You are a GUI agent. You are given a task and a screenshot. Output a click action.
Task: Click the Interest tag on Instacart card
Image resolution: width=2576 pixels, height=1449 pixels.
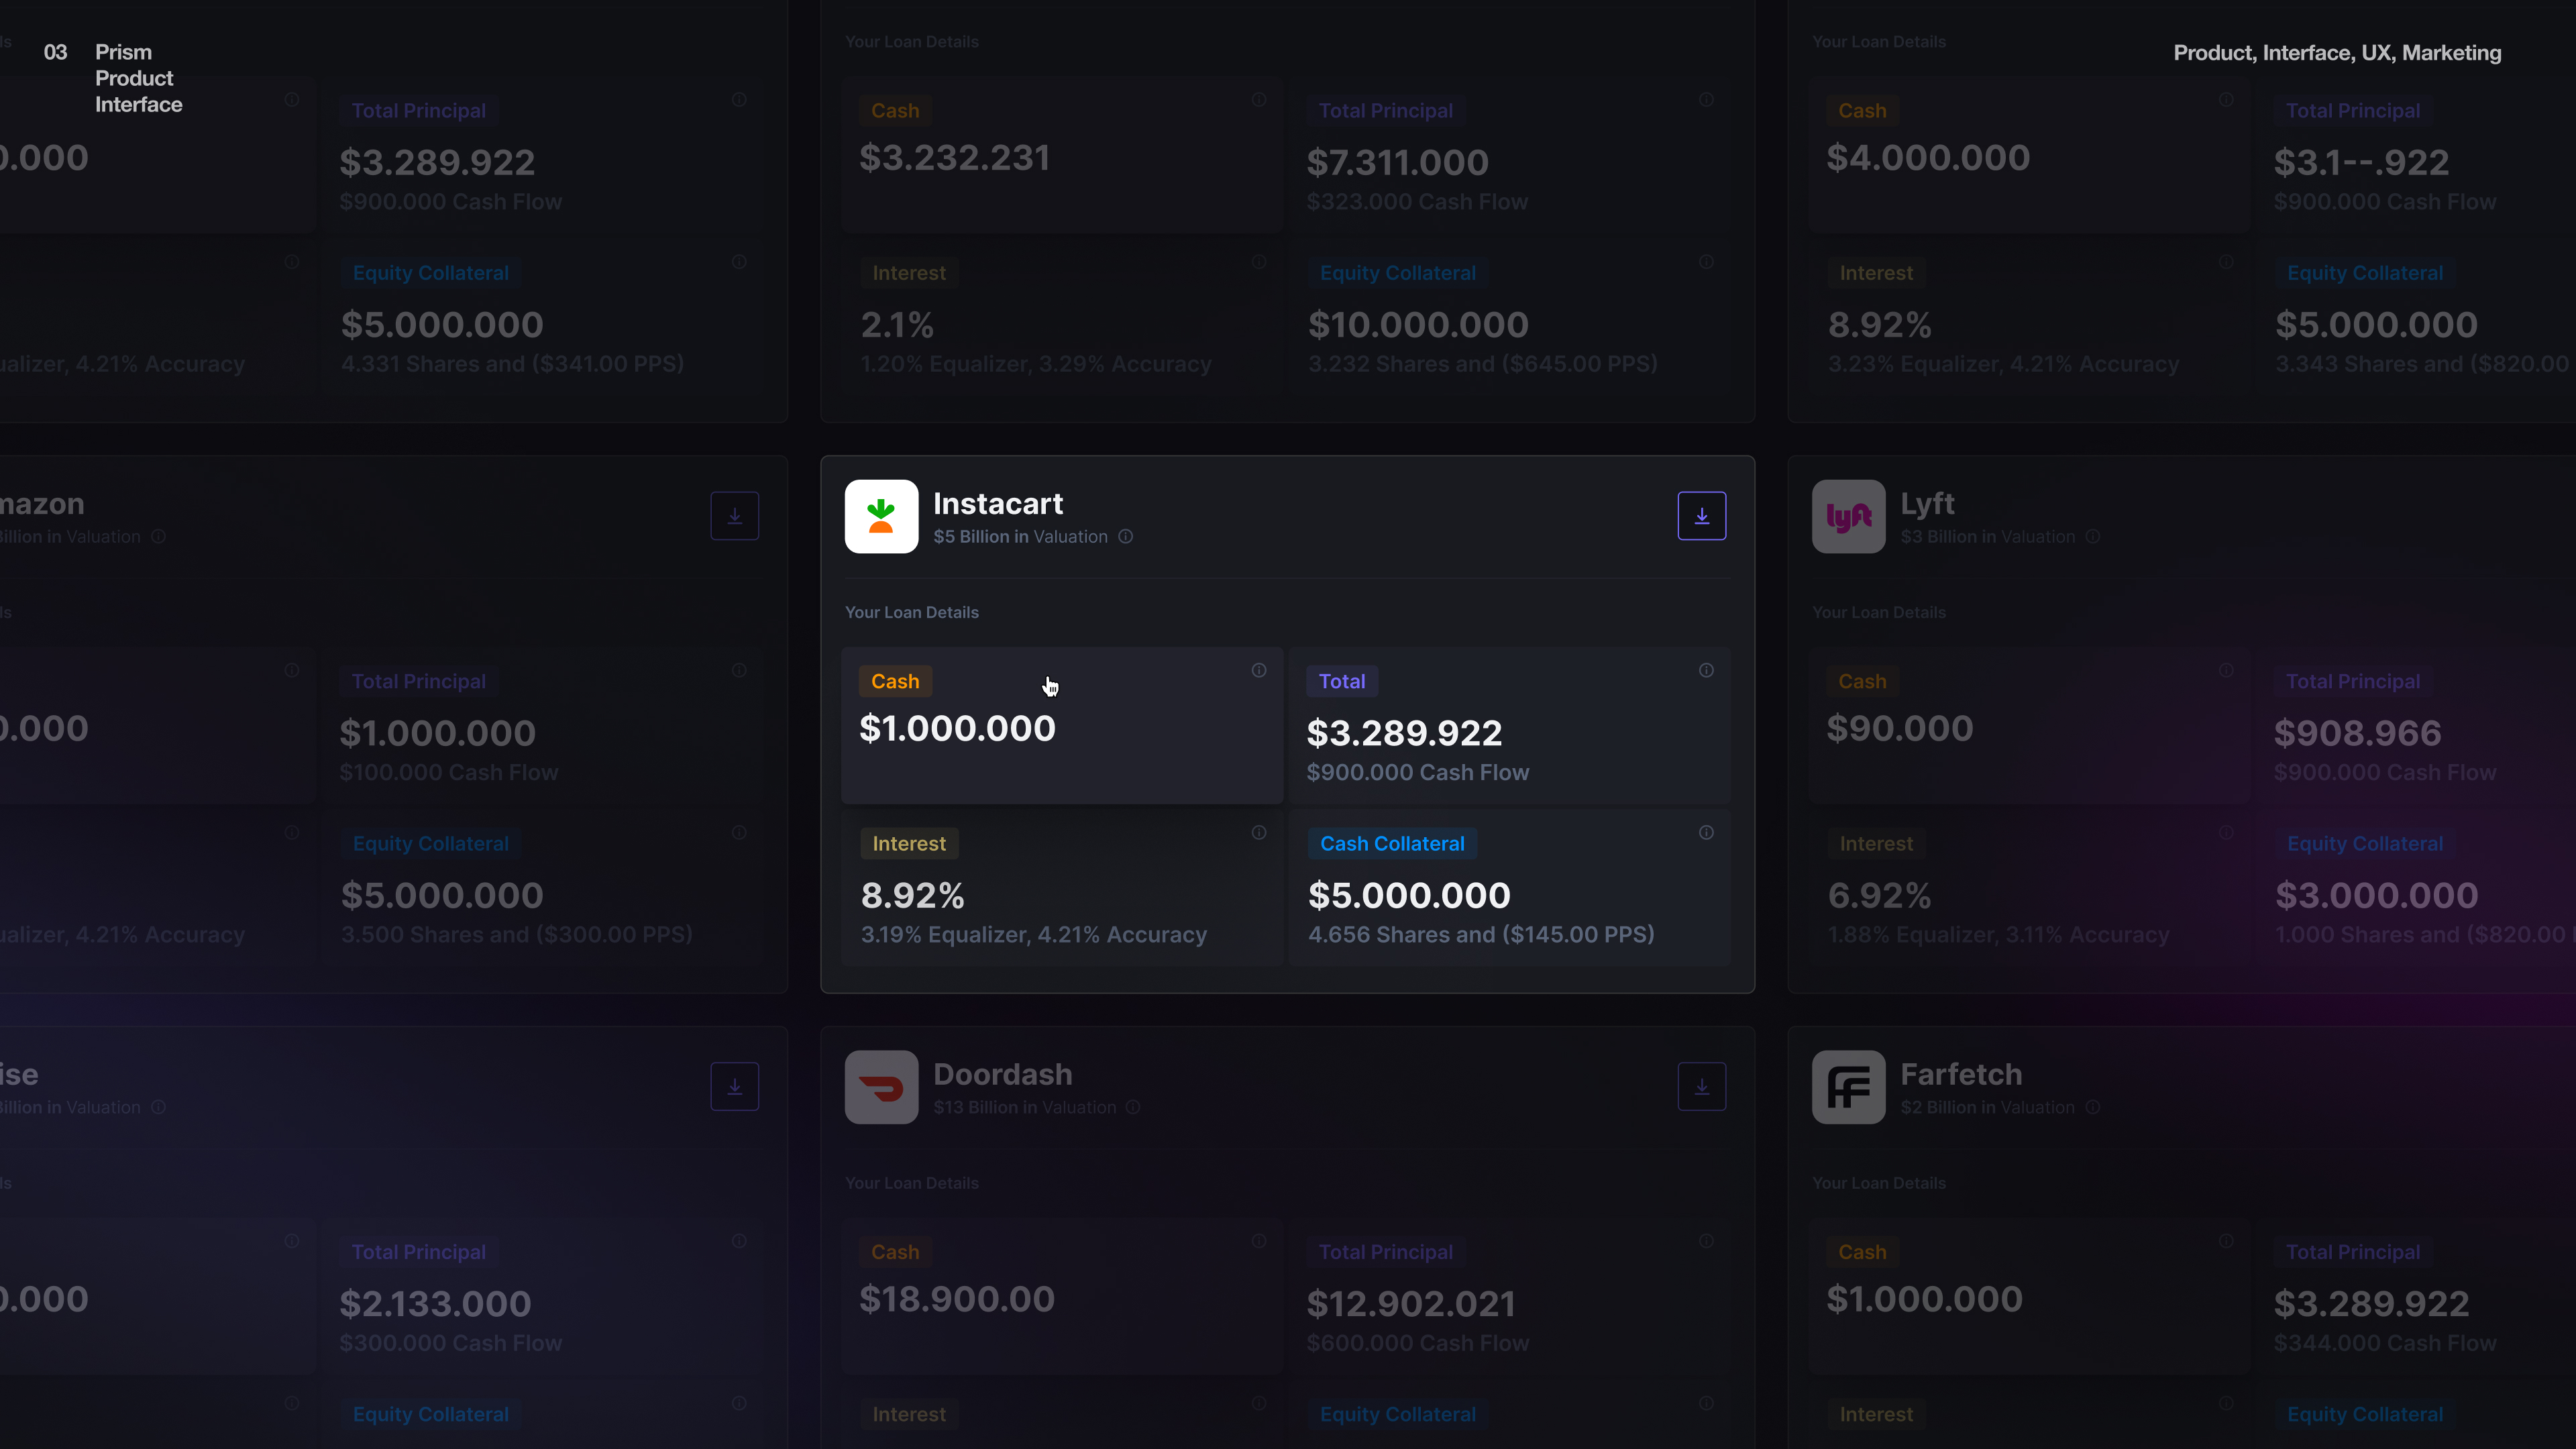click(x=909, y=844)
